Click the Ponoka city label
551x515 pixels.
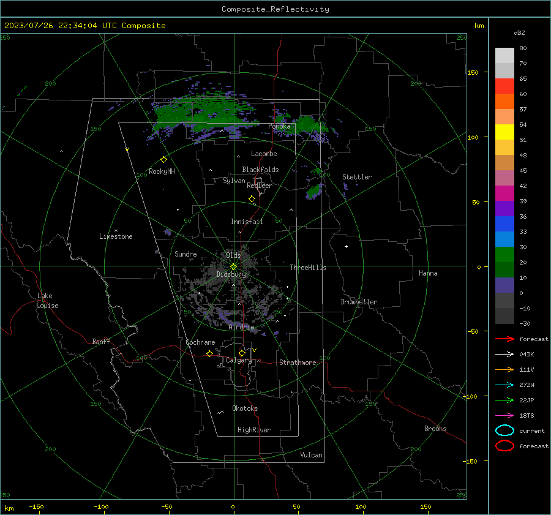(279, 126)
